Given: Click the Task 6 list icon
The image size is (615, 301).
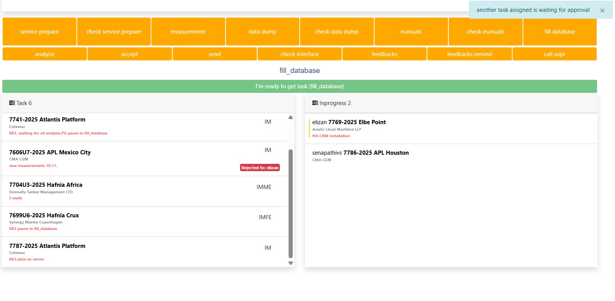Looking at the screenshot, I should [x=12, y=103].
